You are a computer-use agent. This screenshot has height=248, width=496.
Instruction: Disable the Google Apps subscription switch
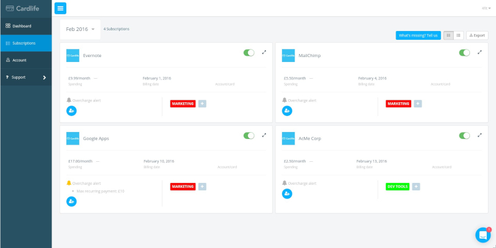(x=249, y=135)
